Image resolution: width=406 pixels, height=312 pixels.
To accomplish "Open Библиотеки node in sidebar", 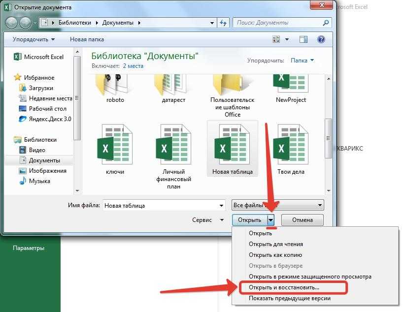I will click(35, 140).
